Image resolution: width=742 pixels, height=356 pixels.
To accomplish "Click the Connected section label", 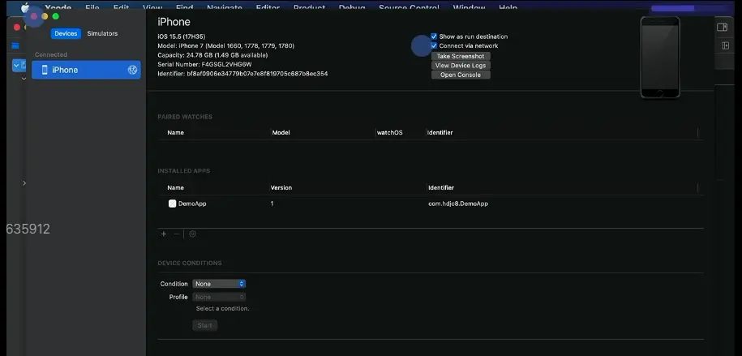I will tap(51, 54).
